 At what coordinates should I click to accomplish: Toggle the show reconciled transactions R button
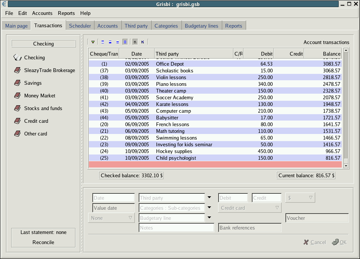click(135, 42)
